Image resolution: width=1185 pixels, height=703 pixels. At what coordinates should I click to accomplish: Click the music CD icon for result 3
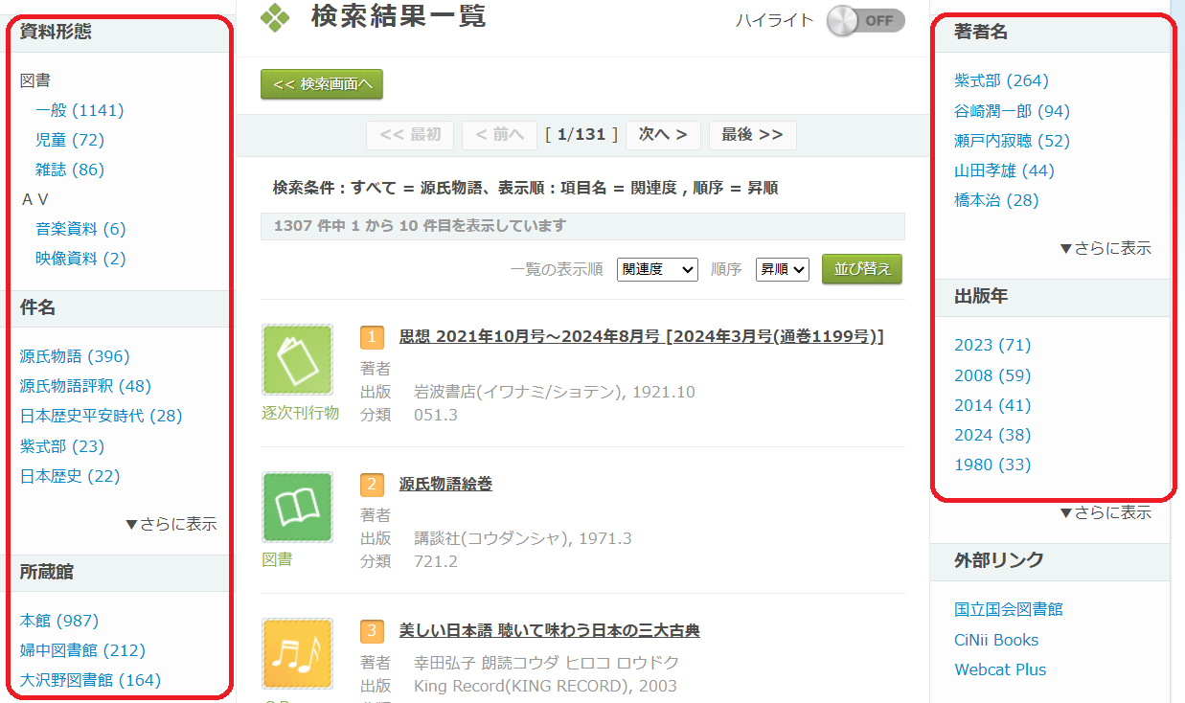point(297,654)
